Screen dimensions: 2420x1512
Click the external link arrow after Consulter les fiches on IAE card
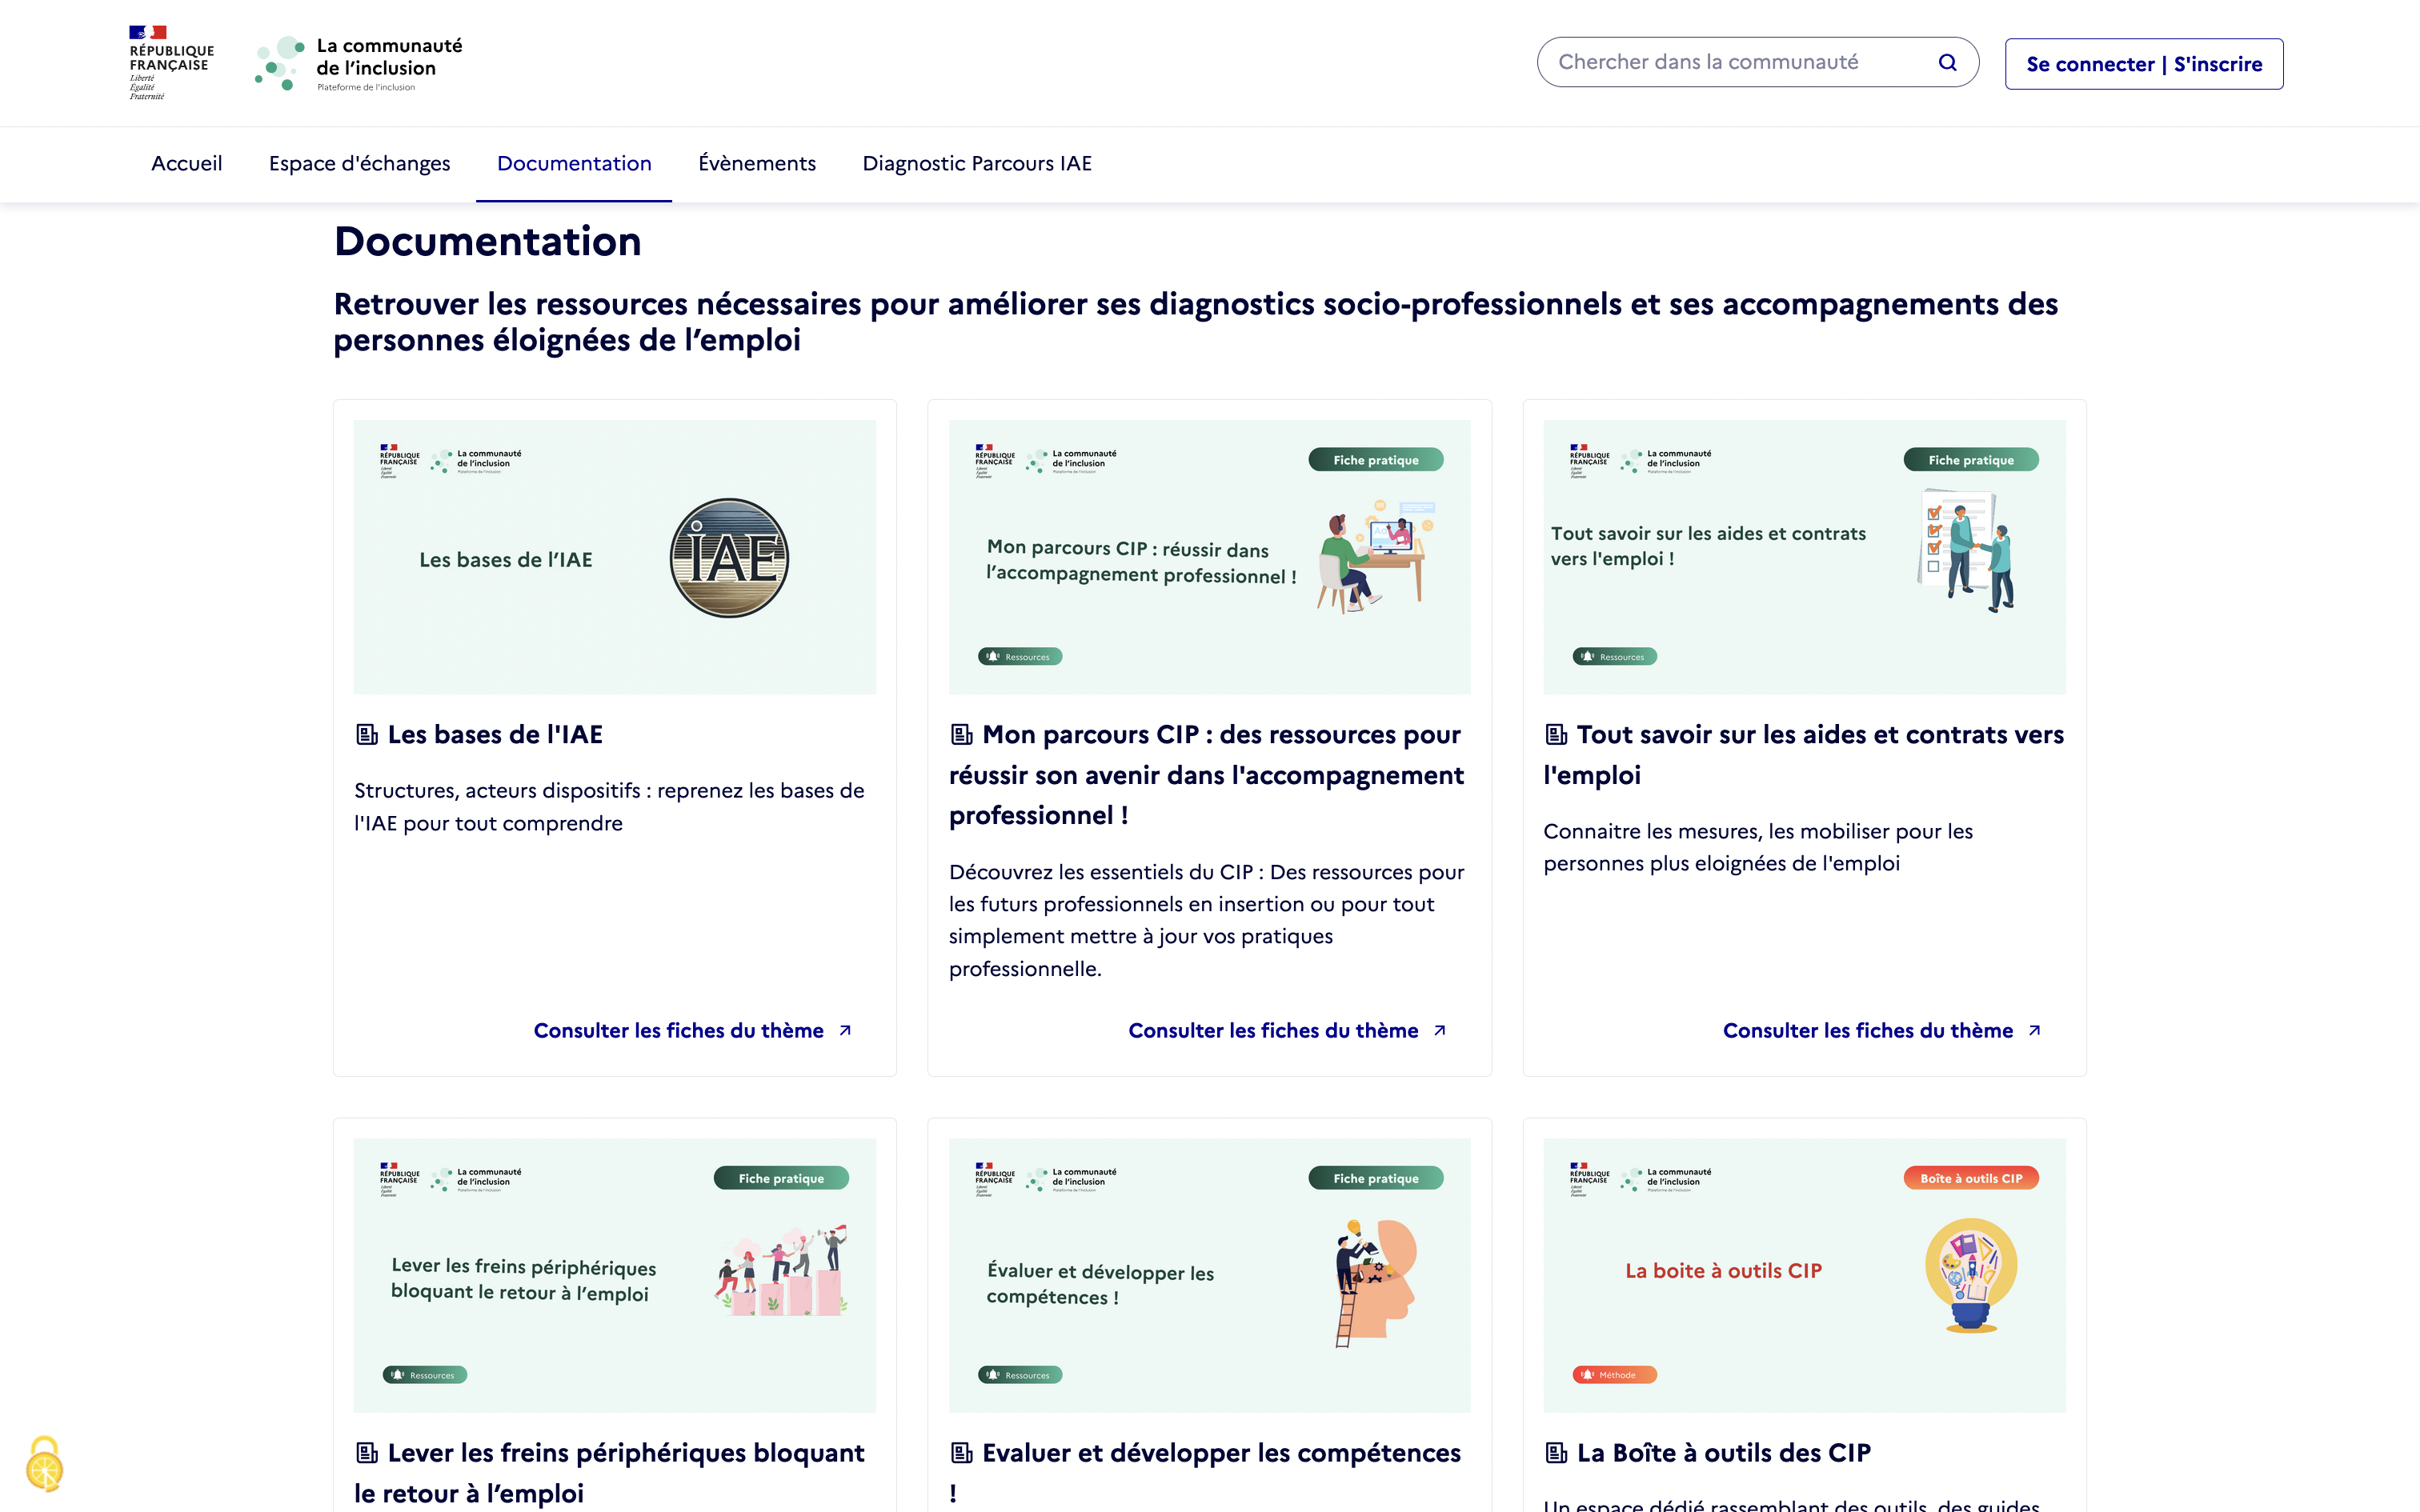click(x=845, y=1030)
